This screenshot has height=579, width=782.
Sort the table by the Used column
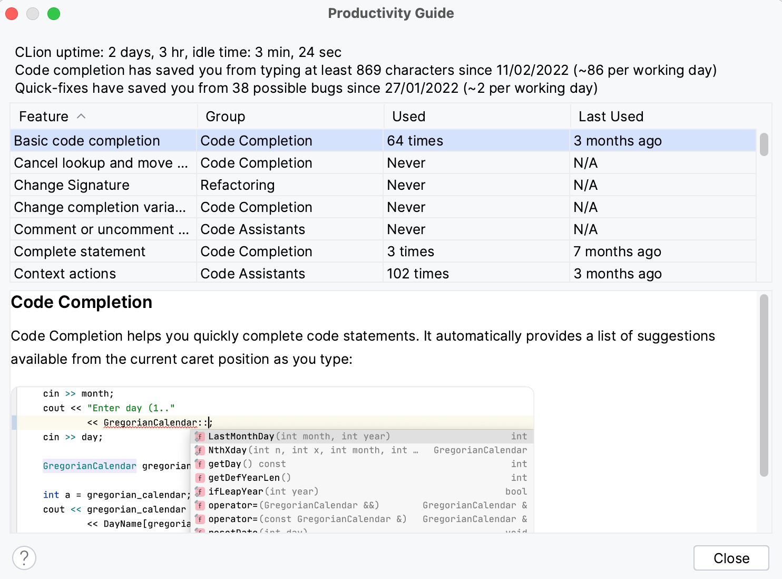pyautogui.click(x=408, y=116)
